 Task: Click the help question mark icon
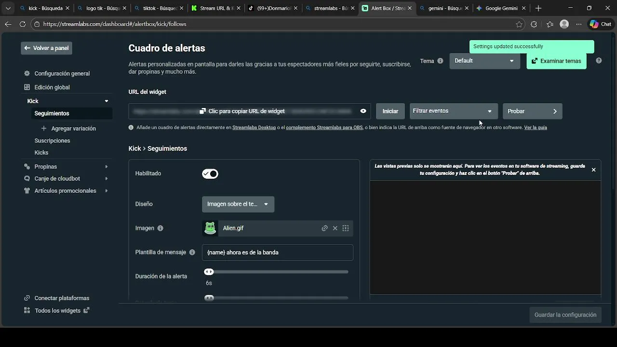point(599,61)
